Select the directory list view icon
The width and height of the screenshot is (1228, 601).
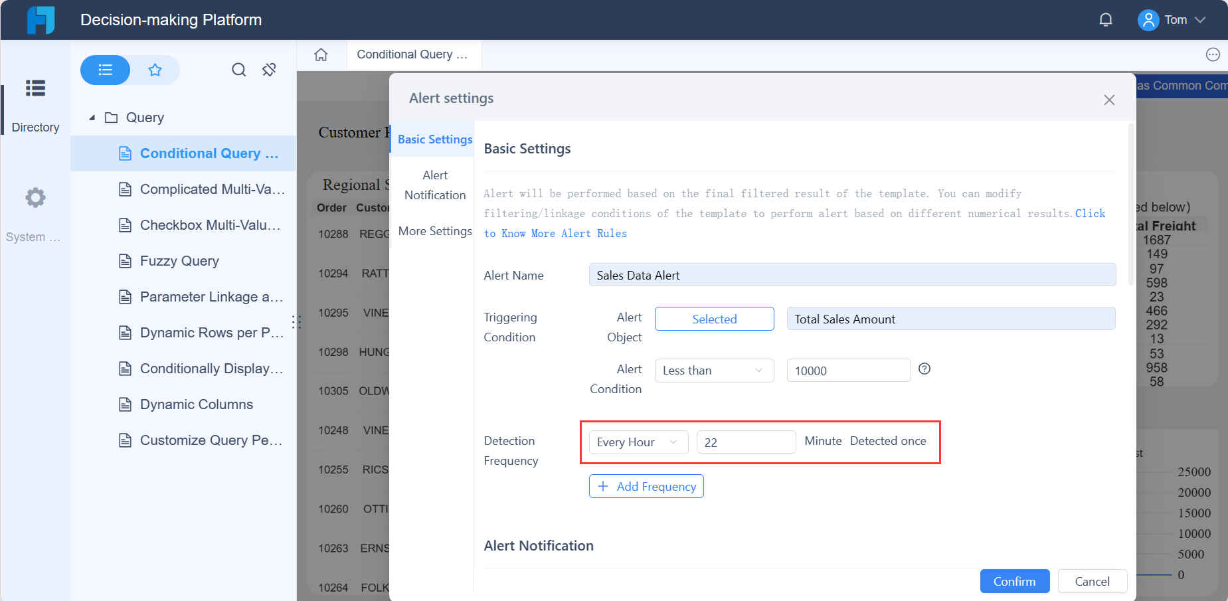pyautogui.click(x=105, y=69)
